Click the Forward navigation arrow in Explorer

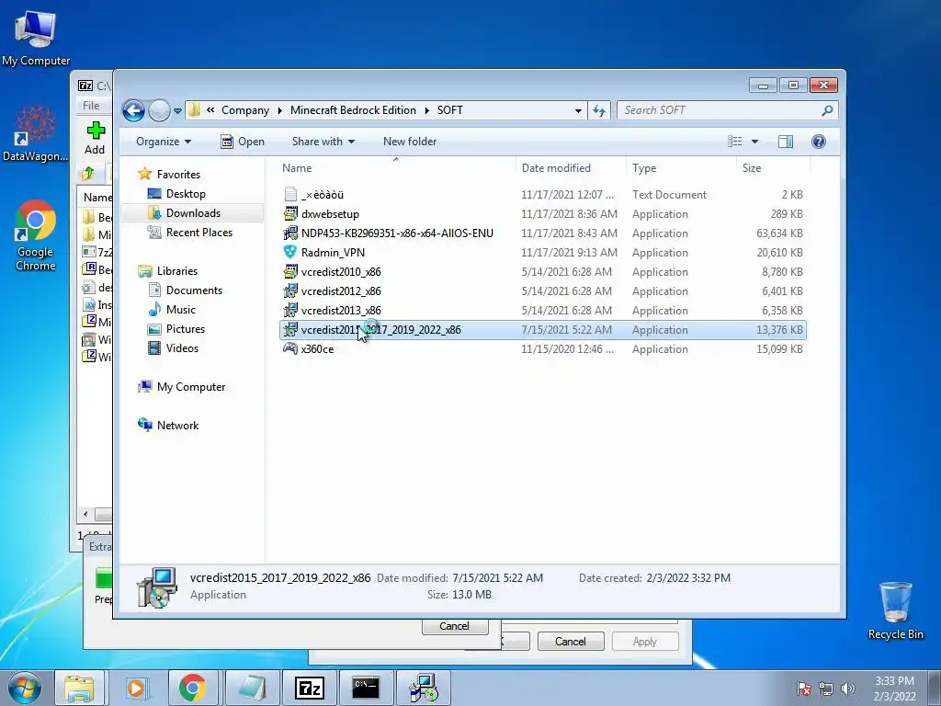[x=159, y=110]
